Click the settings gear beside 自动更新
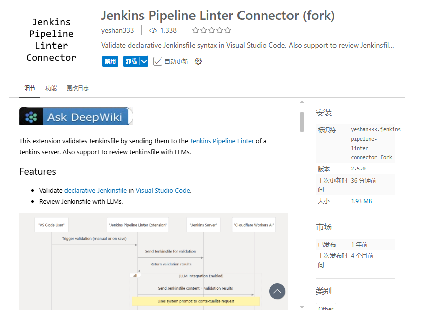431x310 pixels. click(198, 61)
